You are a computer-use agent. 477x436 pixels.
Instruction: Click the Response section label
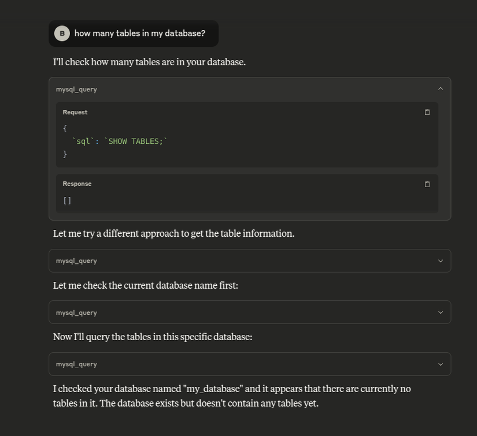coord(77,184)
